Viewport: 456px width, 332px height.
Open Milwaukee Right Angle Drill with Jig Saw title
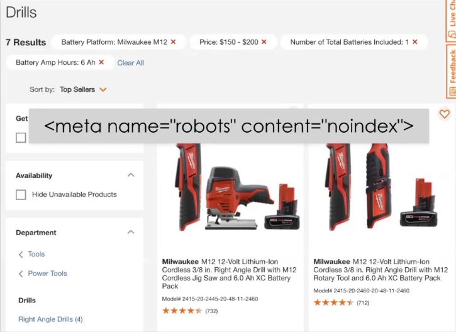[229, 274]
